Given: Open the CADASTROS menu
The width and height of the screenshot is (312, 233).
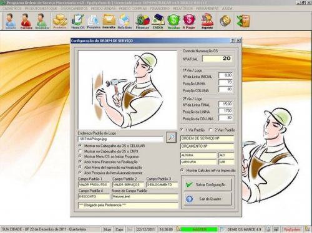Looking at the screenshot, I should pos(12,9).
